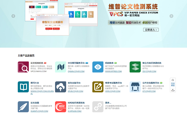The image size is (187, 117).
Task: Click the 论文选题 title
Action: pyautogui.click(x=35, y=103)
